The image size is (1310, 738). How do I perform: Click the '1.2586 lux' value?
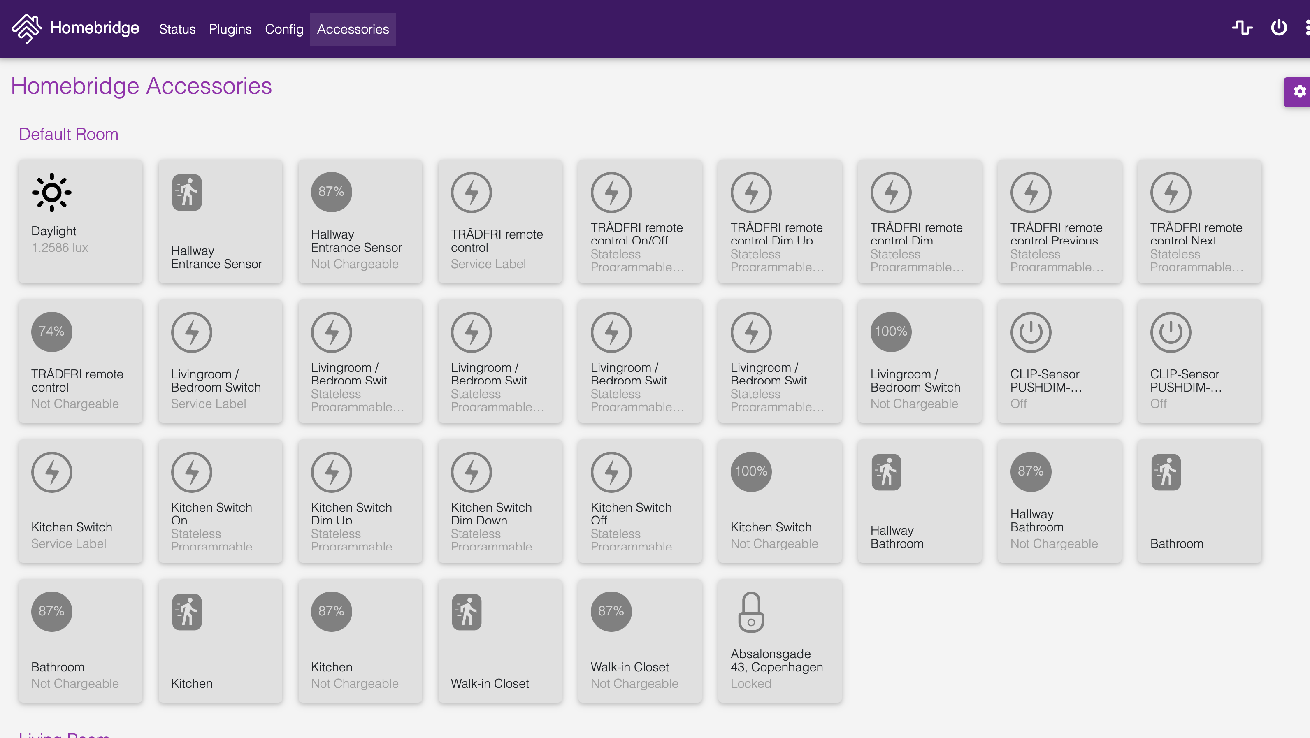tap(60, 247)
